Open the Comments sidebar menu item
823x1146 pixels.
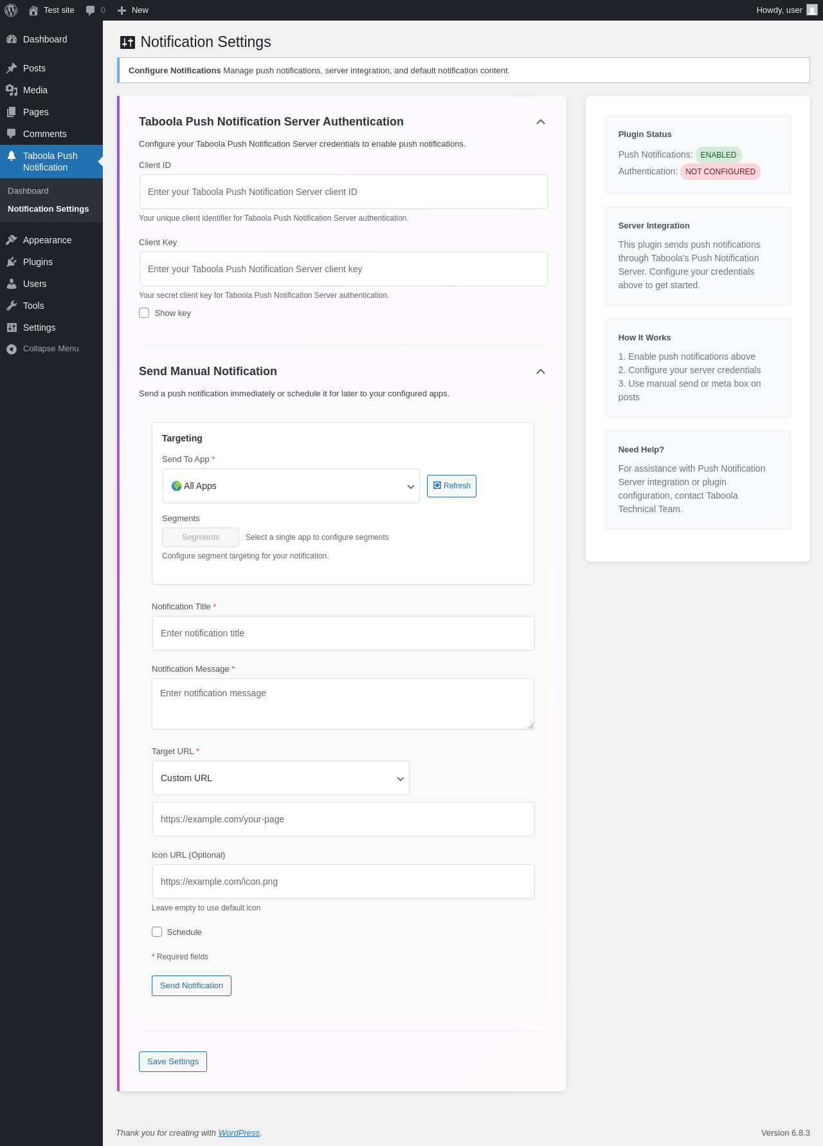[51, 134]
